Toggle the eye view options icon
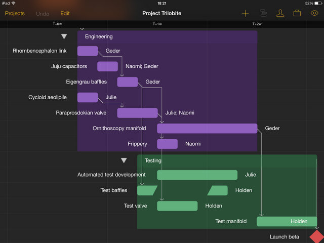Viewport: 324px width, 243px height. coord(314,13)
